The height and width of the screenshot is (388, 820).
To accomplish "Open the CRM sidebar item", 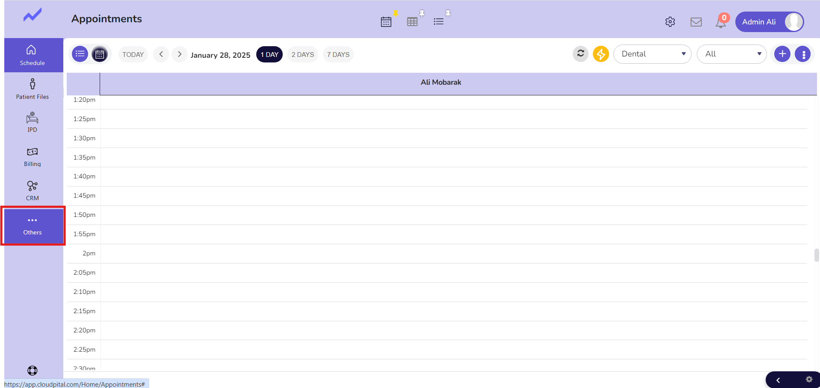I will pyautogui.click(x=33, y=191).
